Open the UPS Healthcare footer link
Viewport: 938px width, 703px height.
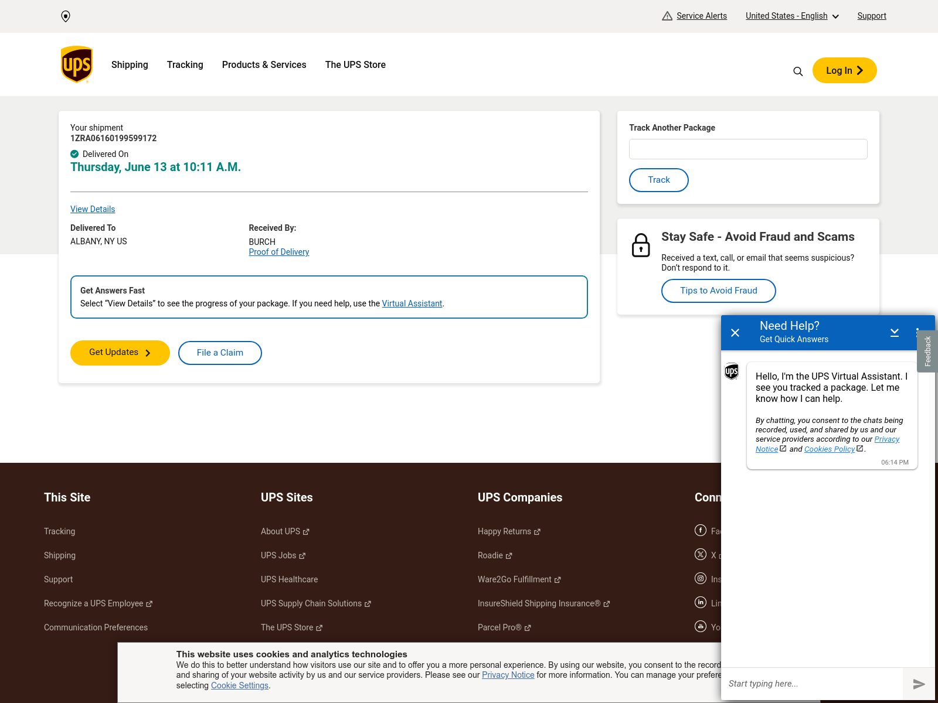pos(290,579)
